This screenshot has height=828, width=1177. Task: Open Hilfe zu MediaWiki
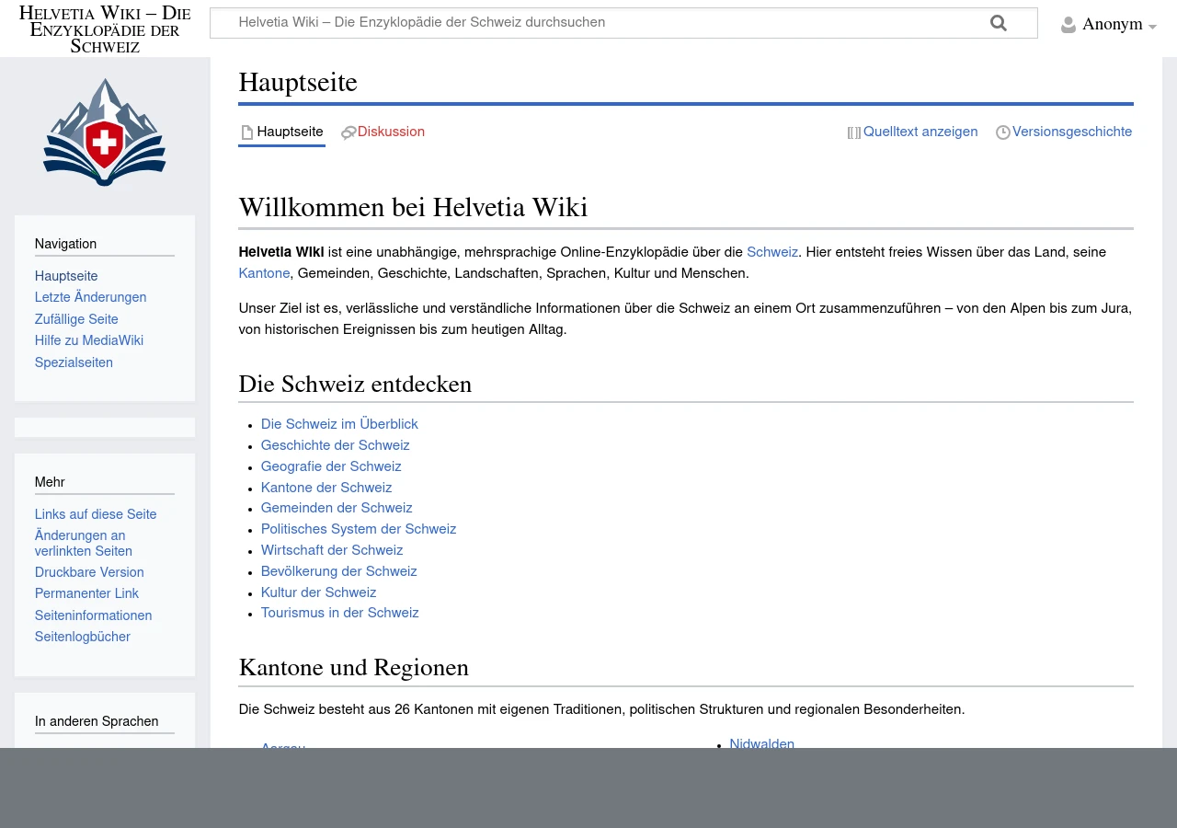(x=89, y=341)
